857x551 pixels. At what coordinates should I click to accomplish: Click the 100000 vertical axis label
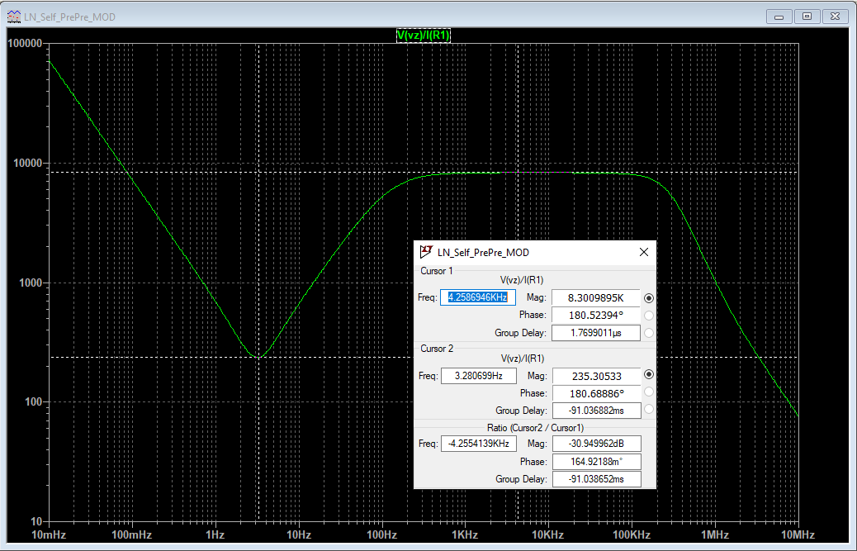tap(25, 44)
